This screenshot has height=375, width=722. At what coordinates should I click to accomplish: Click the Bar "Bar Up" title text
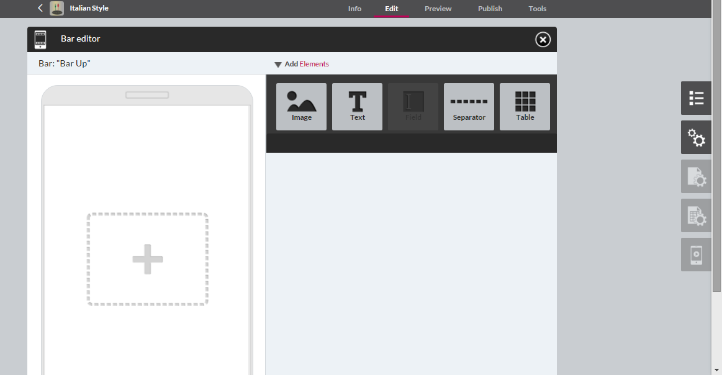(65, 63)
